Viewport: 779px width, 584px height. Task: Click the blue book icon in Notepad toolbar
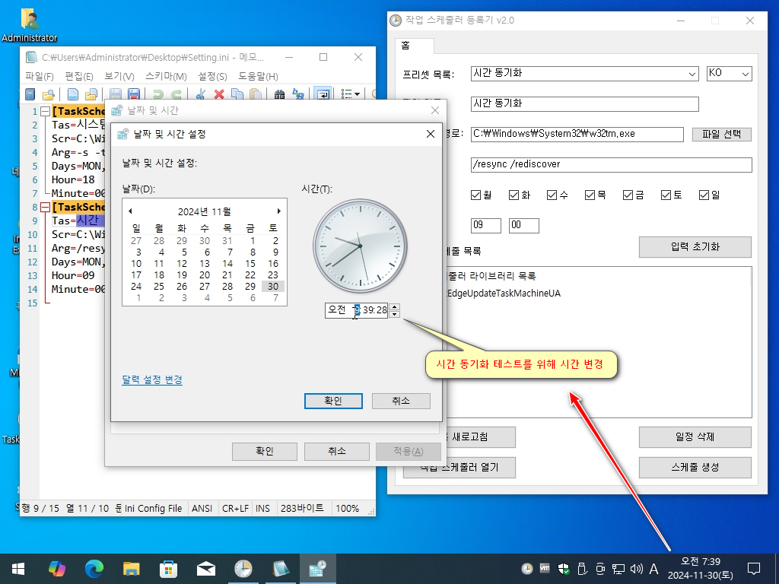click(x=30, y=94)
